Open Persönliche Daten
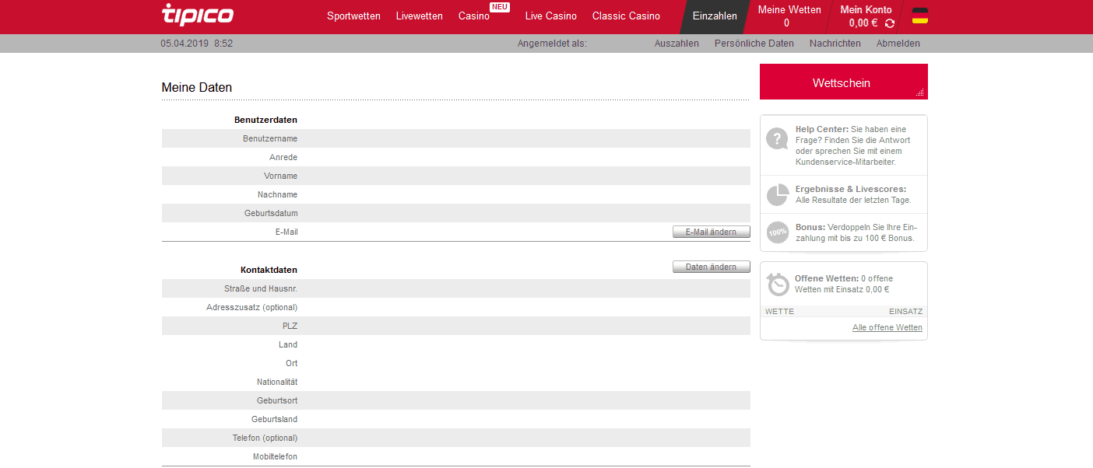 point(754,44)
